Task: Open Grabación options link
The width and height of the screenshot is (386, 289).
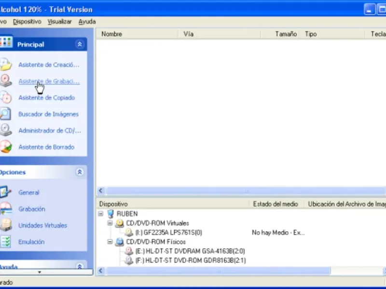Action: 32,209
